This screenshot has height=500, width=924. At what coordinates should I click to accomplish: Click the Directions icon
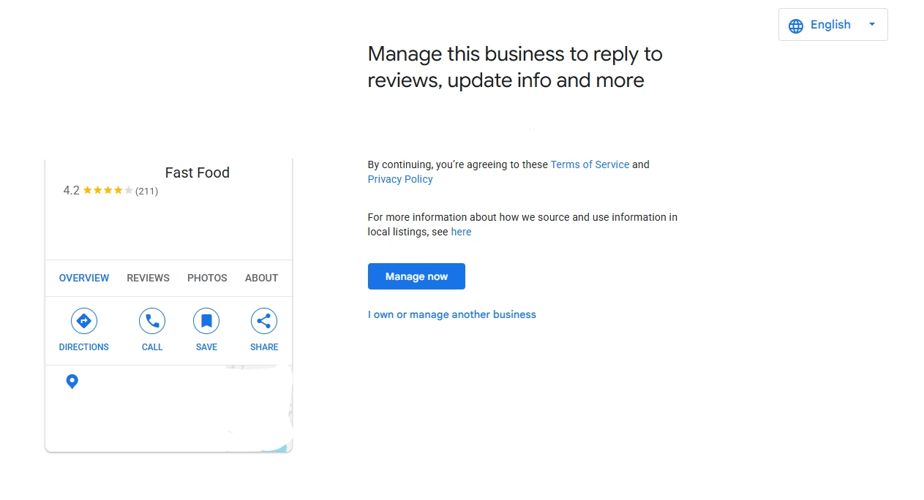(x=83, y=321)
